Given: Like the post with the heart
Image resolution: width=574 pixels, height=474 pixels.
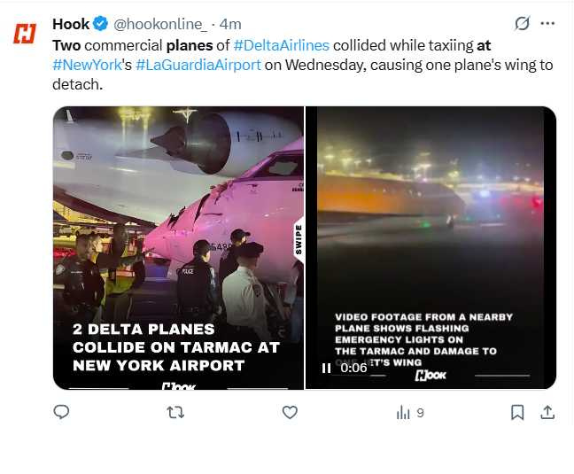Looking at the screenshot, I should (289, 412).
